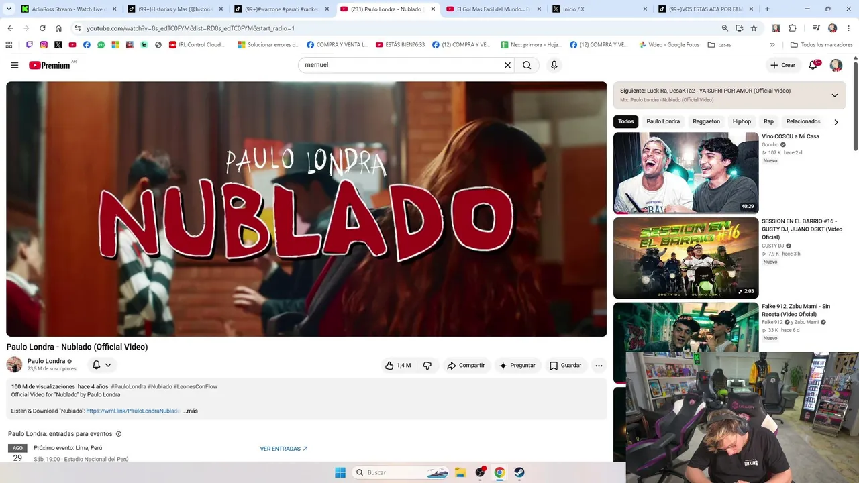This screenshot has height=483, width=859.
Task: Open the VER ENTRADAS tickets link
Action: tap(284, 449)
